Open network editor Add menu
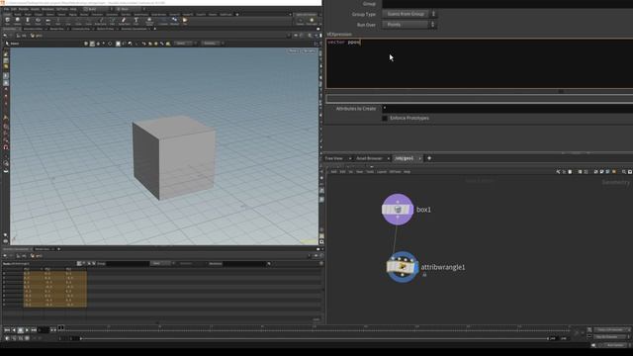 click(334, 172)
